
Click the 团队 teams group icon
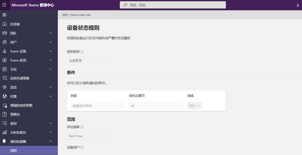4,33
